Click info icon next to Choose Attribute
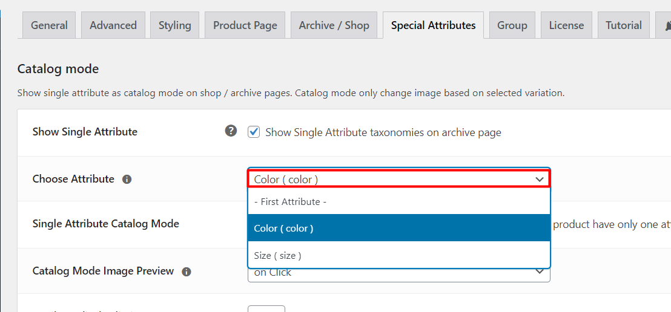 pos(127,180)
